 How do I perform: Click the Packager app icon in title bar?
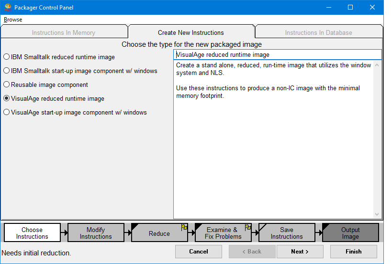coord(8,8)
